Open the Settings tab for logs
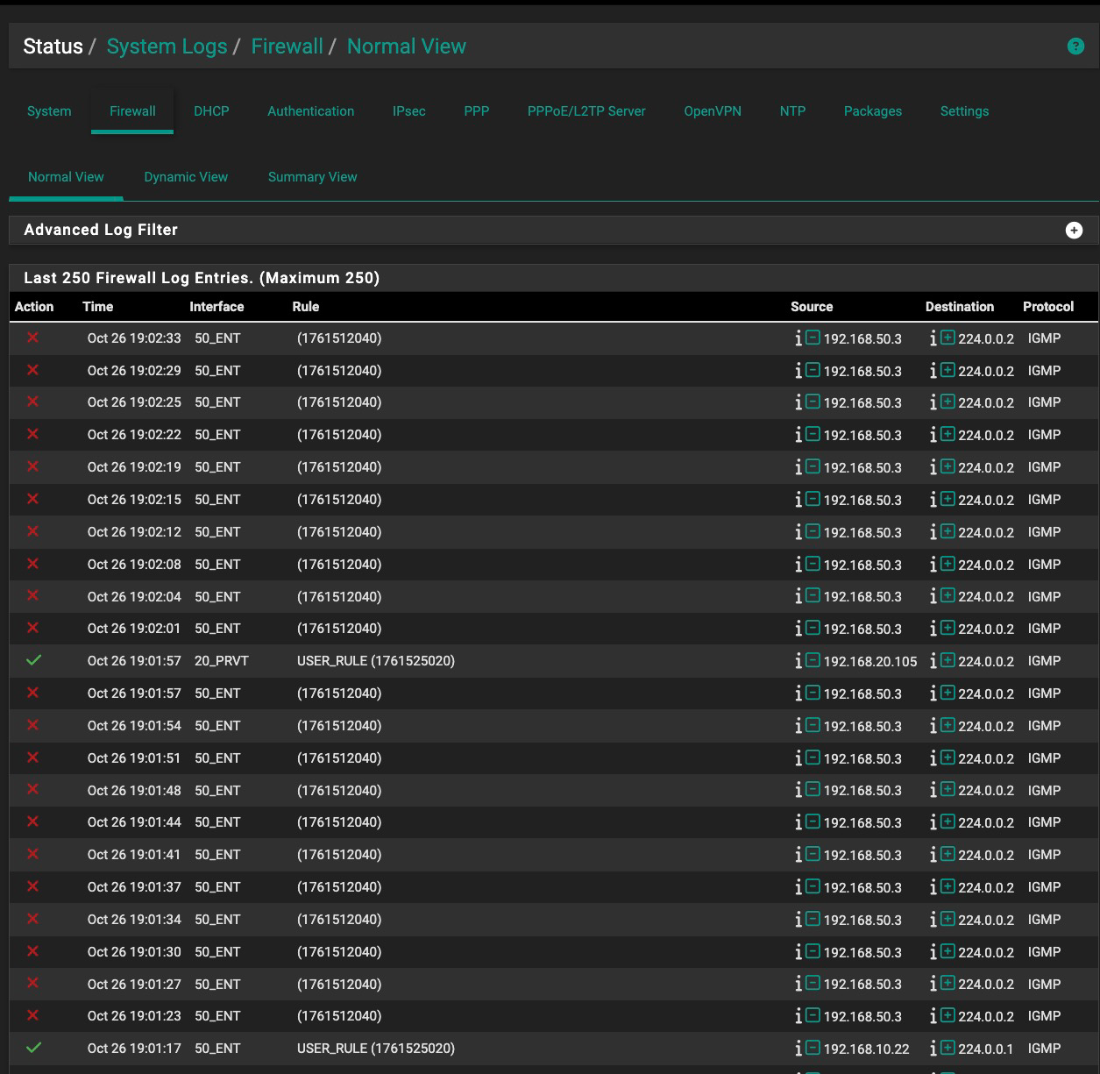This screenshot has width=1100, height=1074. click(x=964, y=111)
